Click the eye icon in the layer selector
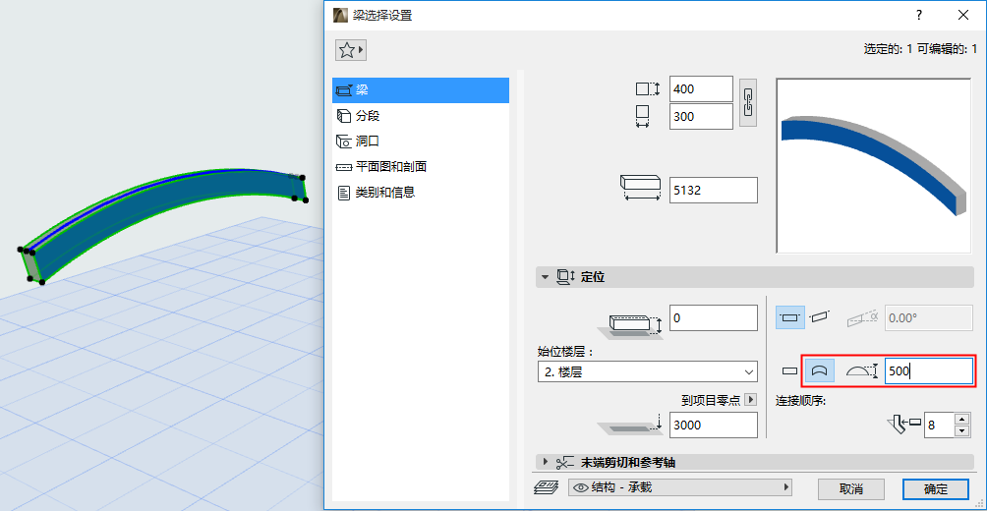This screenshot has width=987, height=511. (580, 487)
